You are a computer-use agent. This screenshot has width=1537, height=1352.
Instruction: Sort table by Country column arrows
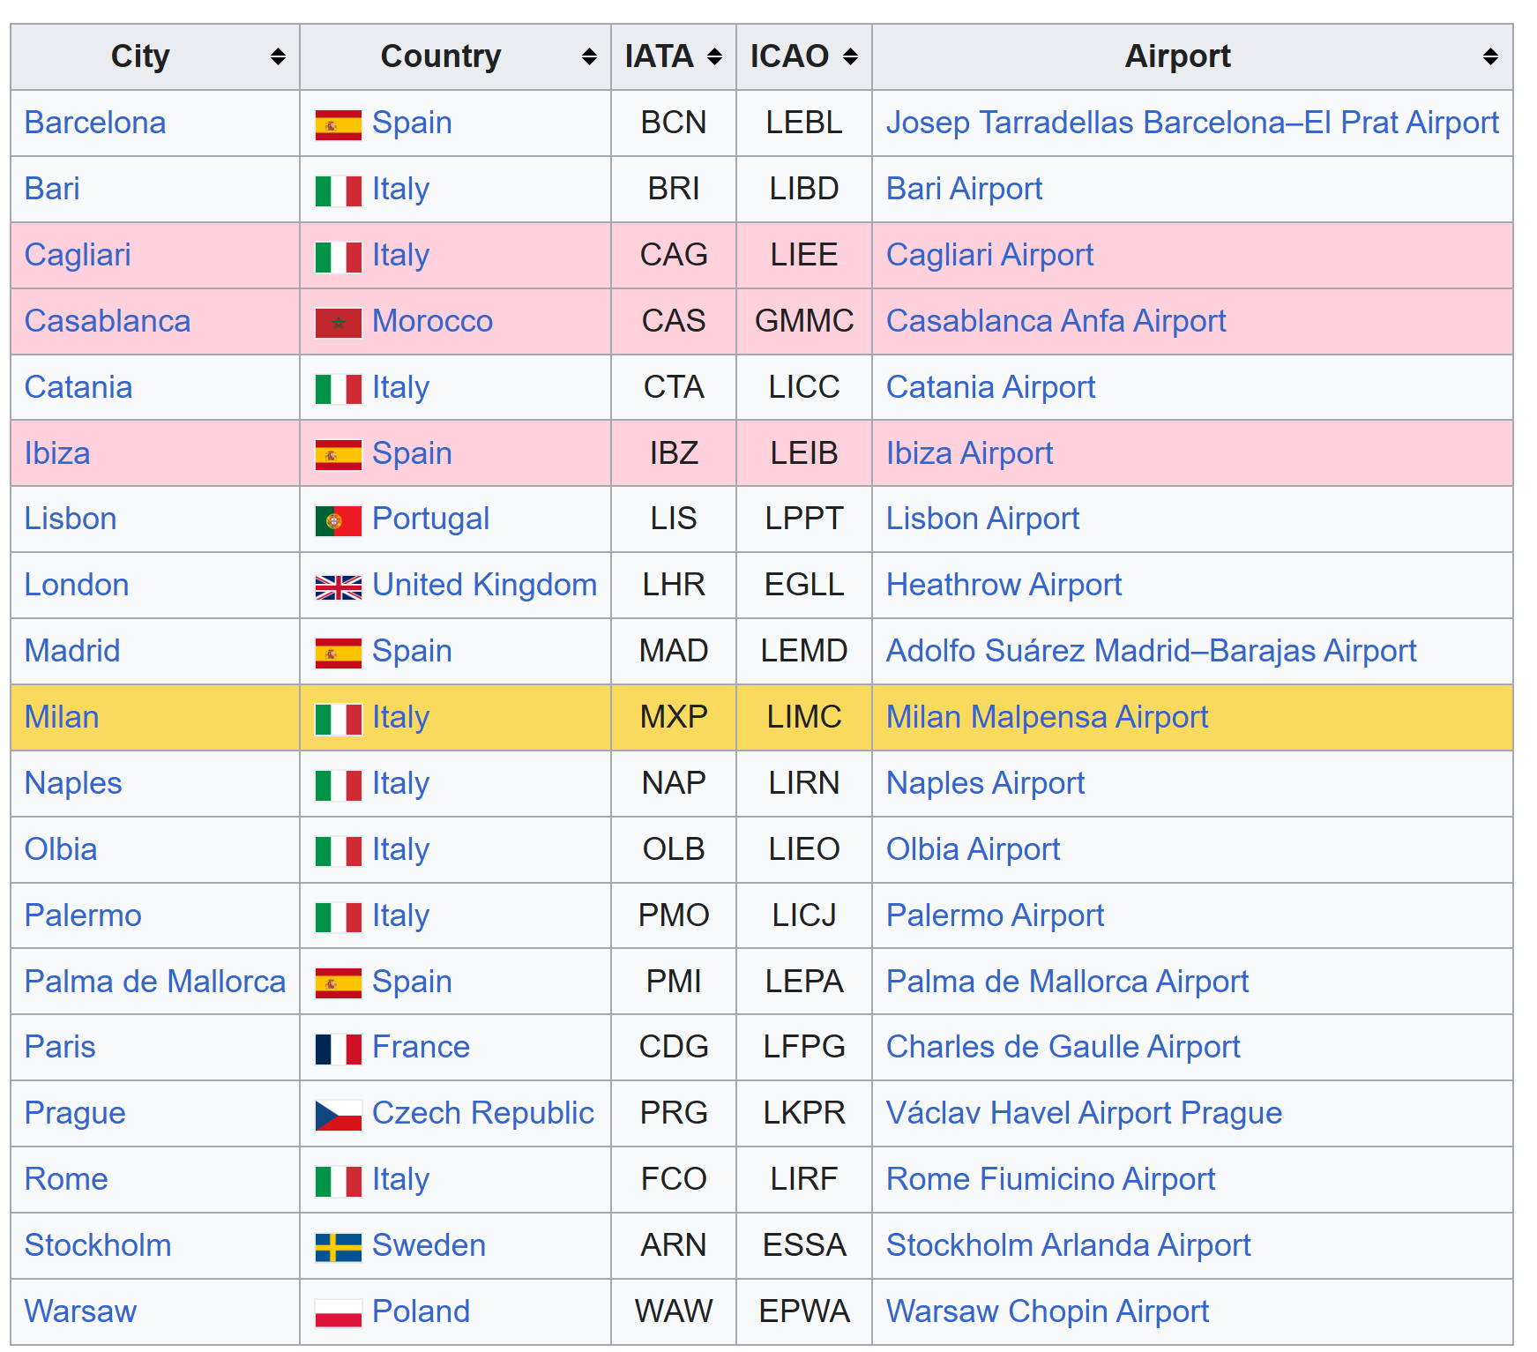pos(589,57)
